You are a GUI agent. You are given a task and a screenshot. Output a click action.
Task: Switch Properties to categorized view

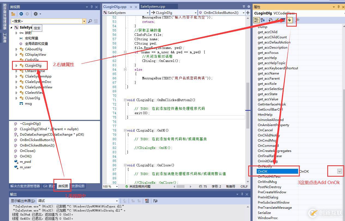click(x=256, y=20)
